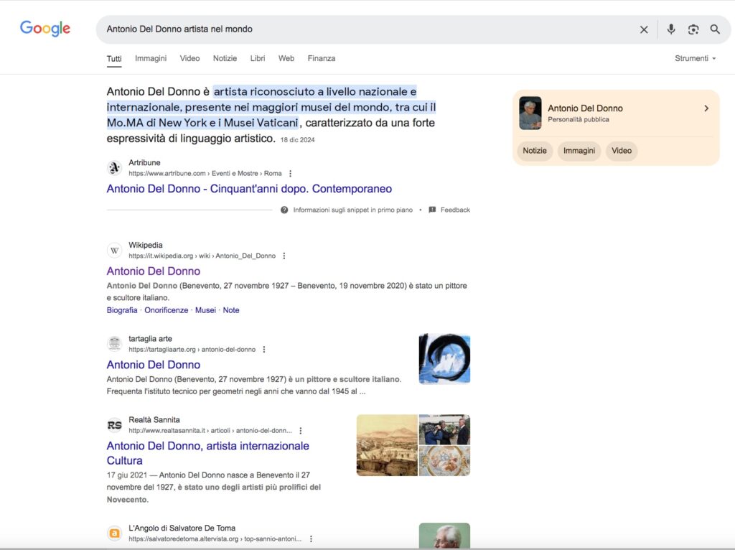Screen dimensions: 735x550
Task: Click the Feedback flag icon
Action: [x=432, y=210]
